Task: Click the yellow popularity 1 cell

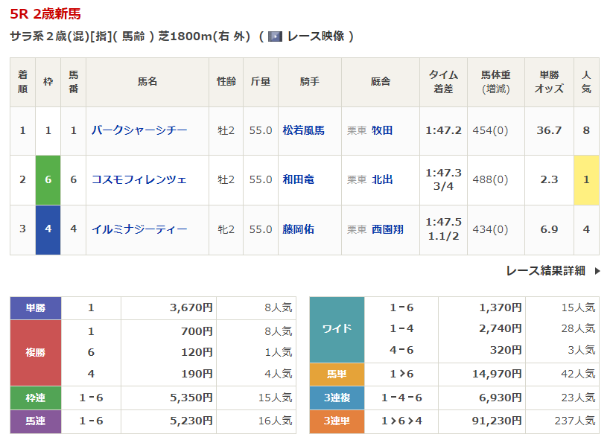Action: click(586, 179)
